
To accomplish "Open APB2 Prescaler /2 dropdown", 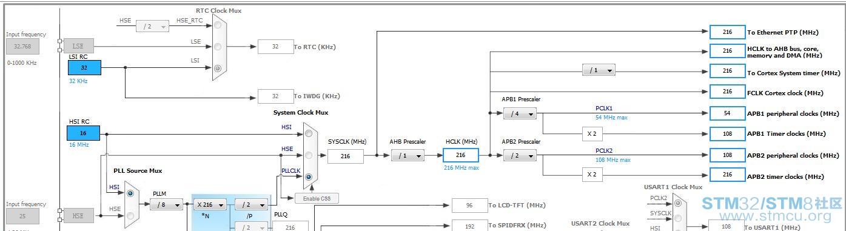I will click(520, 156).
